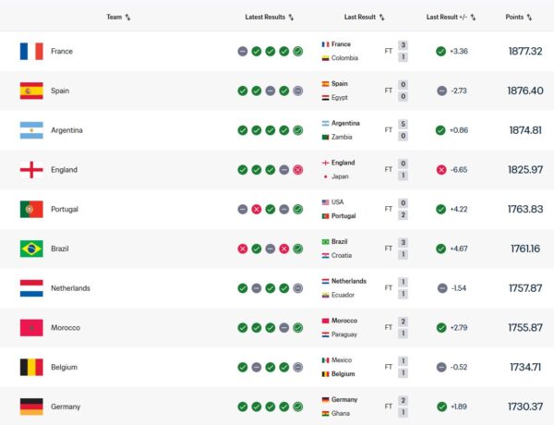Sort by the Latest Results column

click(270, 17)
